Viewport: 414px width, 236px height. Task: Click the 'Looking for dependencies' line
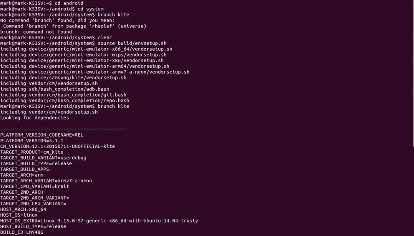[x=34, y=118]
